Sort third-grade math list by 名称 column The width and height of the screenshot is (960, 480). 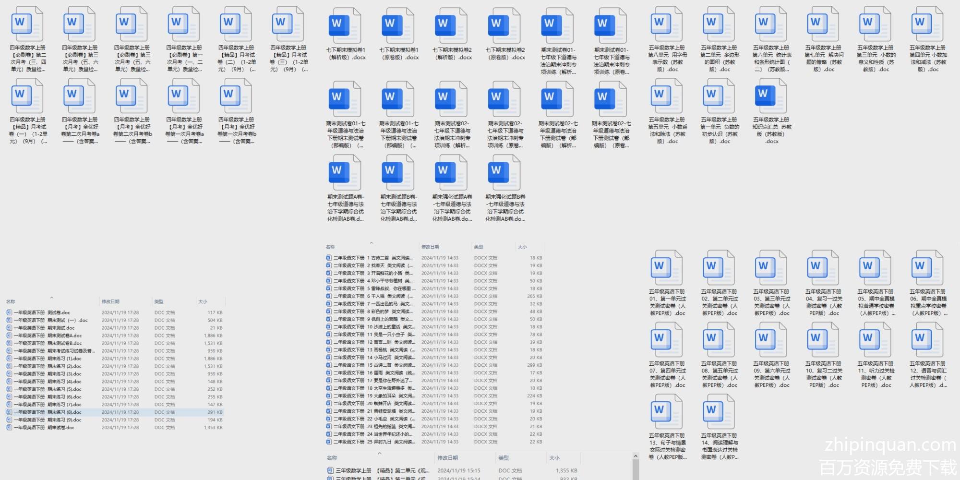click(332, 458)
